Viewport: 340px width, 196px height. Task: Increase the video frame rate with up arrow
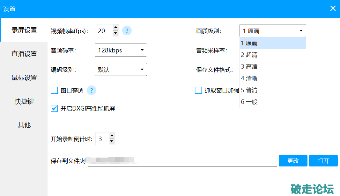coord(115,28)
